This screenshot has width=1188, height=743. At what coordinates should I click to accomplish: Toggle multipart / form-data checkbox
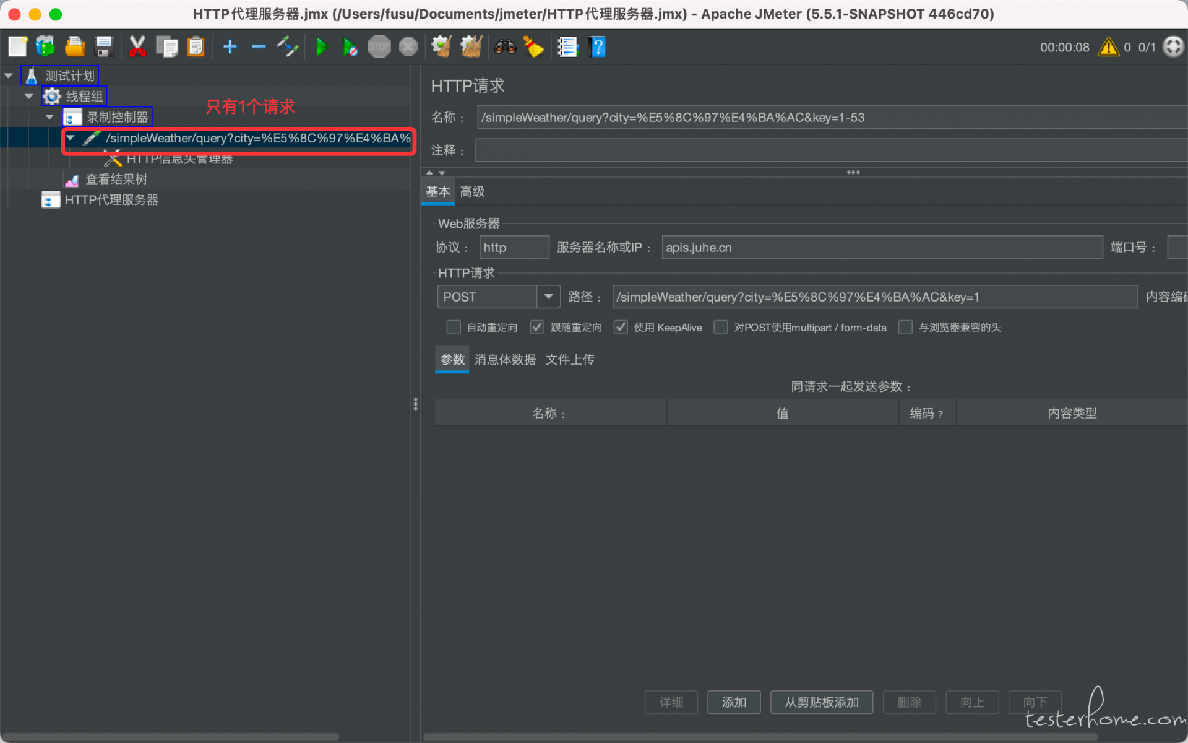[721, 327]
